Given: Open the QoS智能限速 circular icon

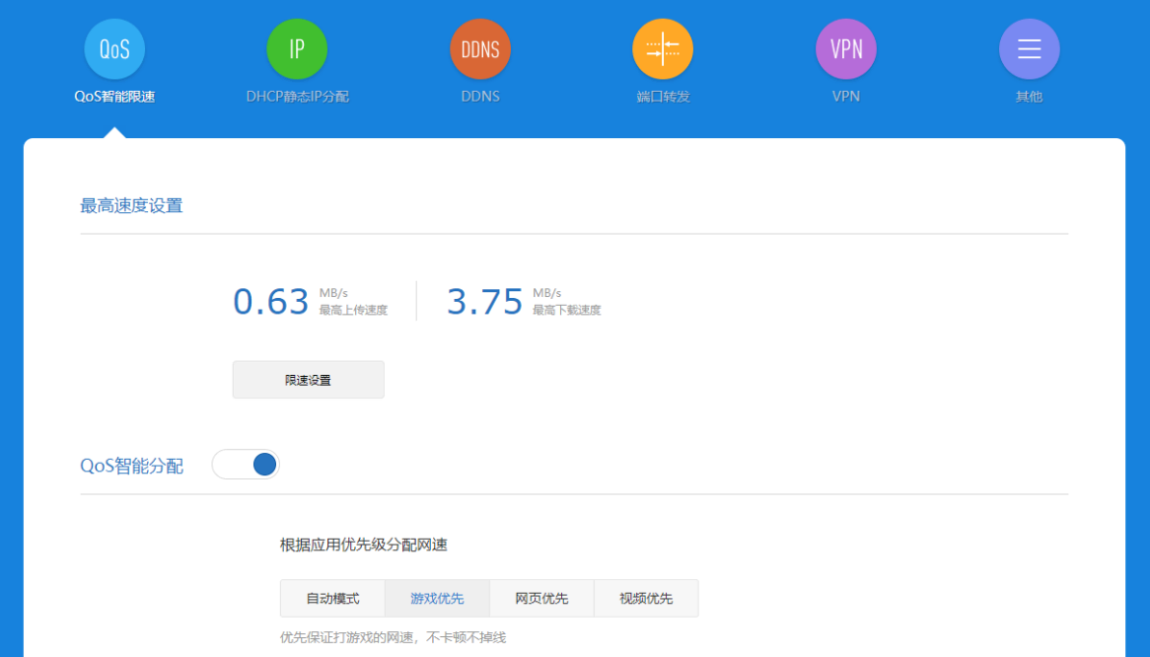Looking at the screenshot, I should (113, 47).
